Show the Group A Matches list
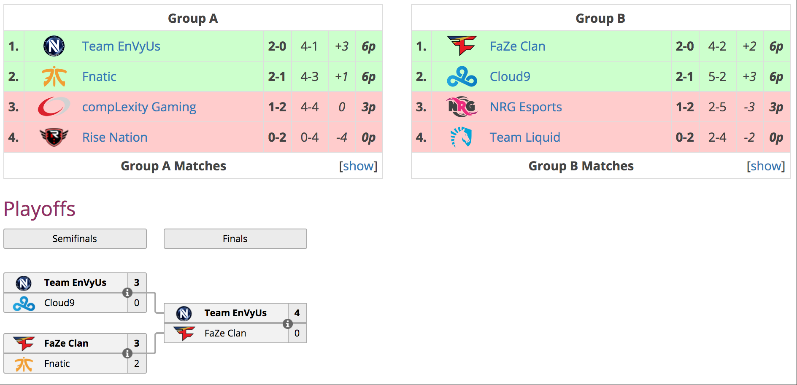 click(358, 166)
